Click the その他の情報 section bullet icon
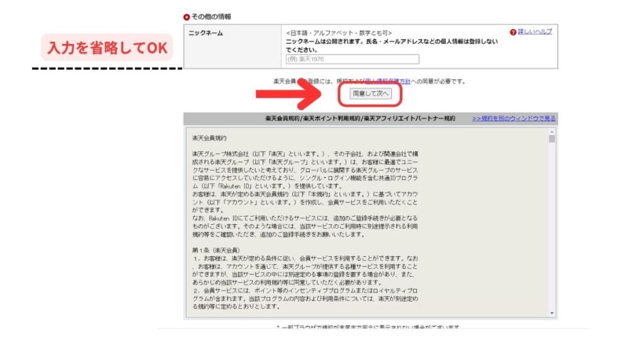The height and width of the screenshot is (338, 643). 186,17
